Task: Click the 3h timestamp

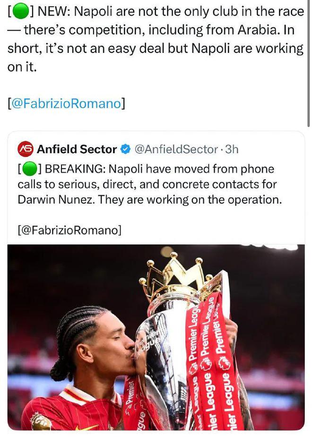Action: click(x=232, y=149)
